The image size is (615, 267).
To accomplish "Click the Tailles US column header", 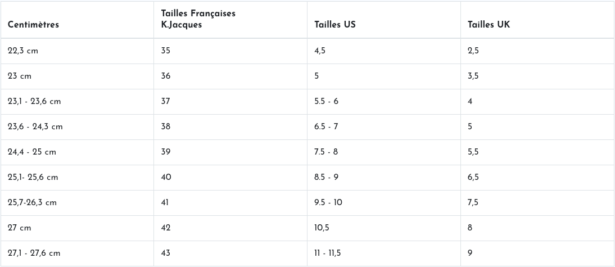I will (335, 25).
